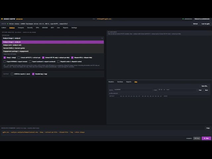The width and height of the screenshot is (212, 159).
Task: Open the Security tab
Action: coord(30,27)
